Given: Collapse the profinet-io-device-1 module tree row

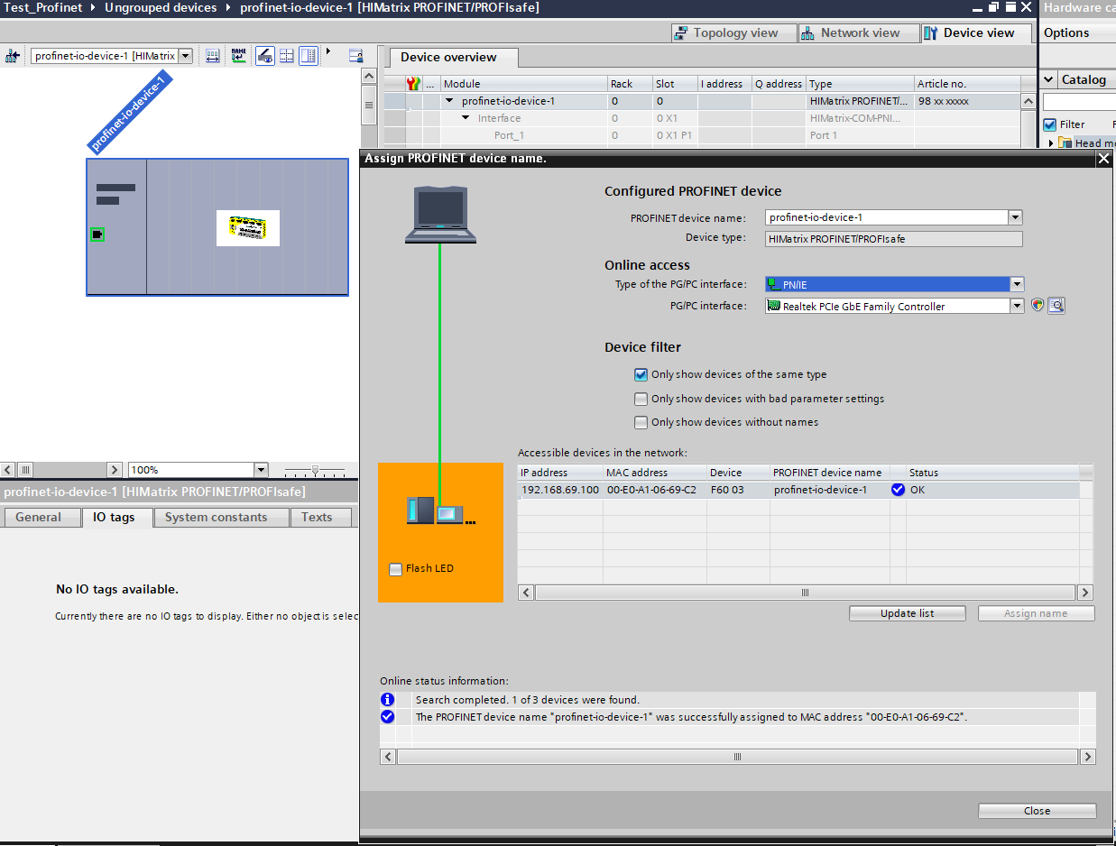Looking at the screenshot, I should click(x=449, y=101).
